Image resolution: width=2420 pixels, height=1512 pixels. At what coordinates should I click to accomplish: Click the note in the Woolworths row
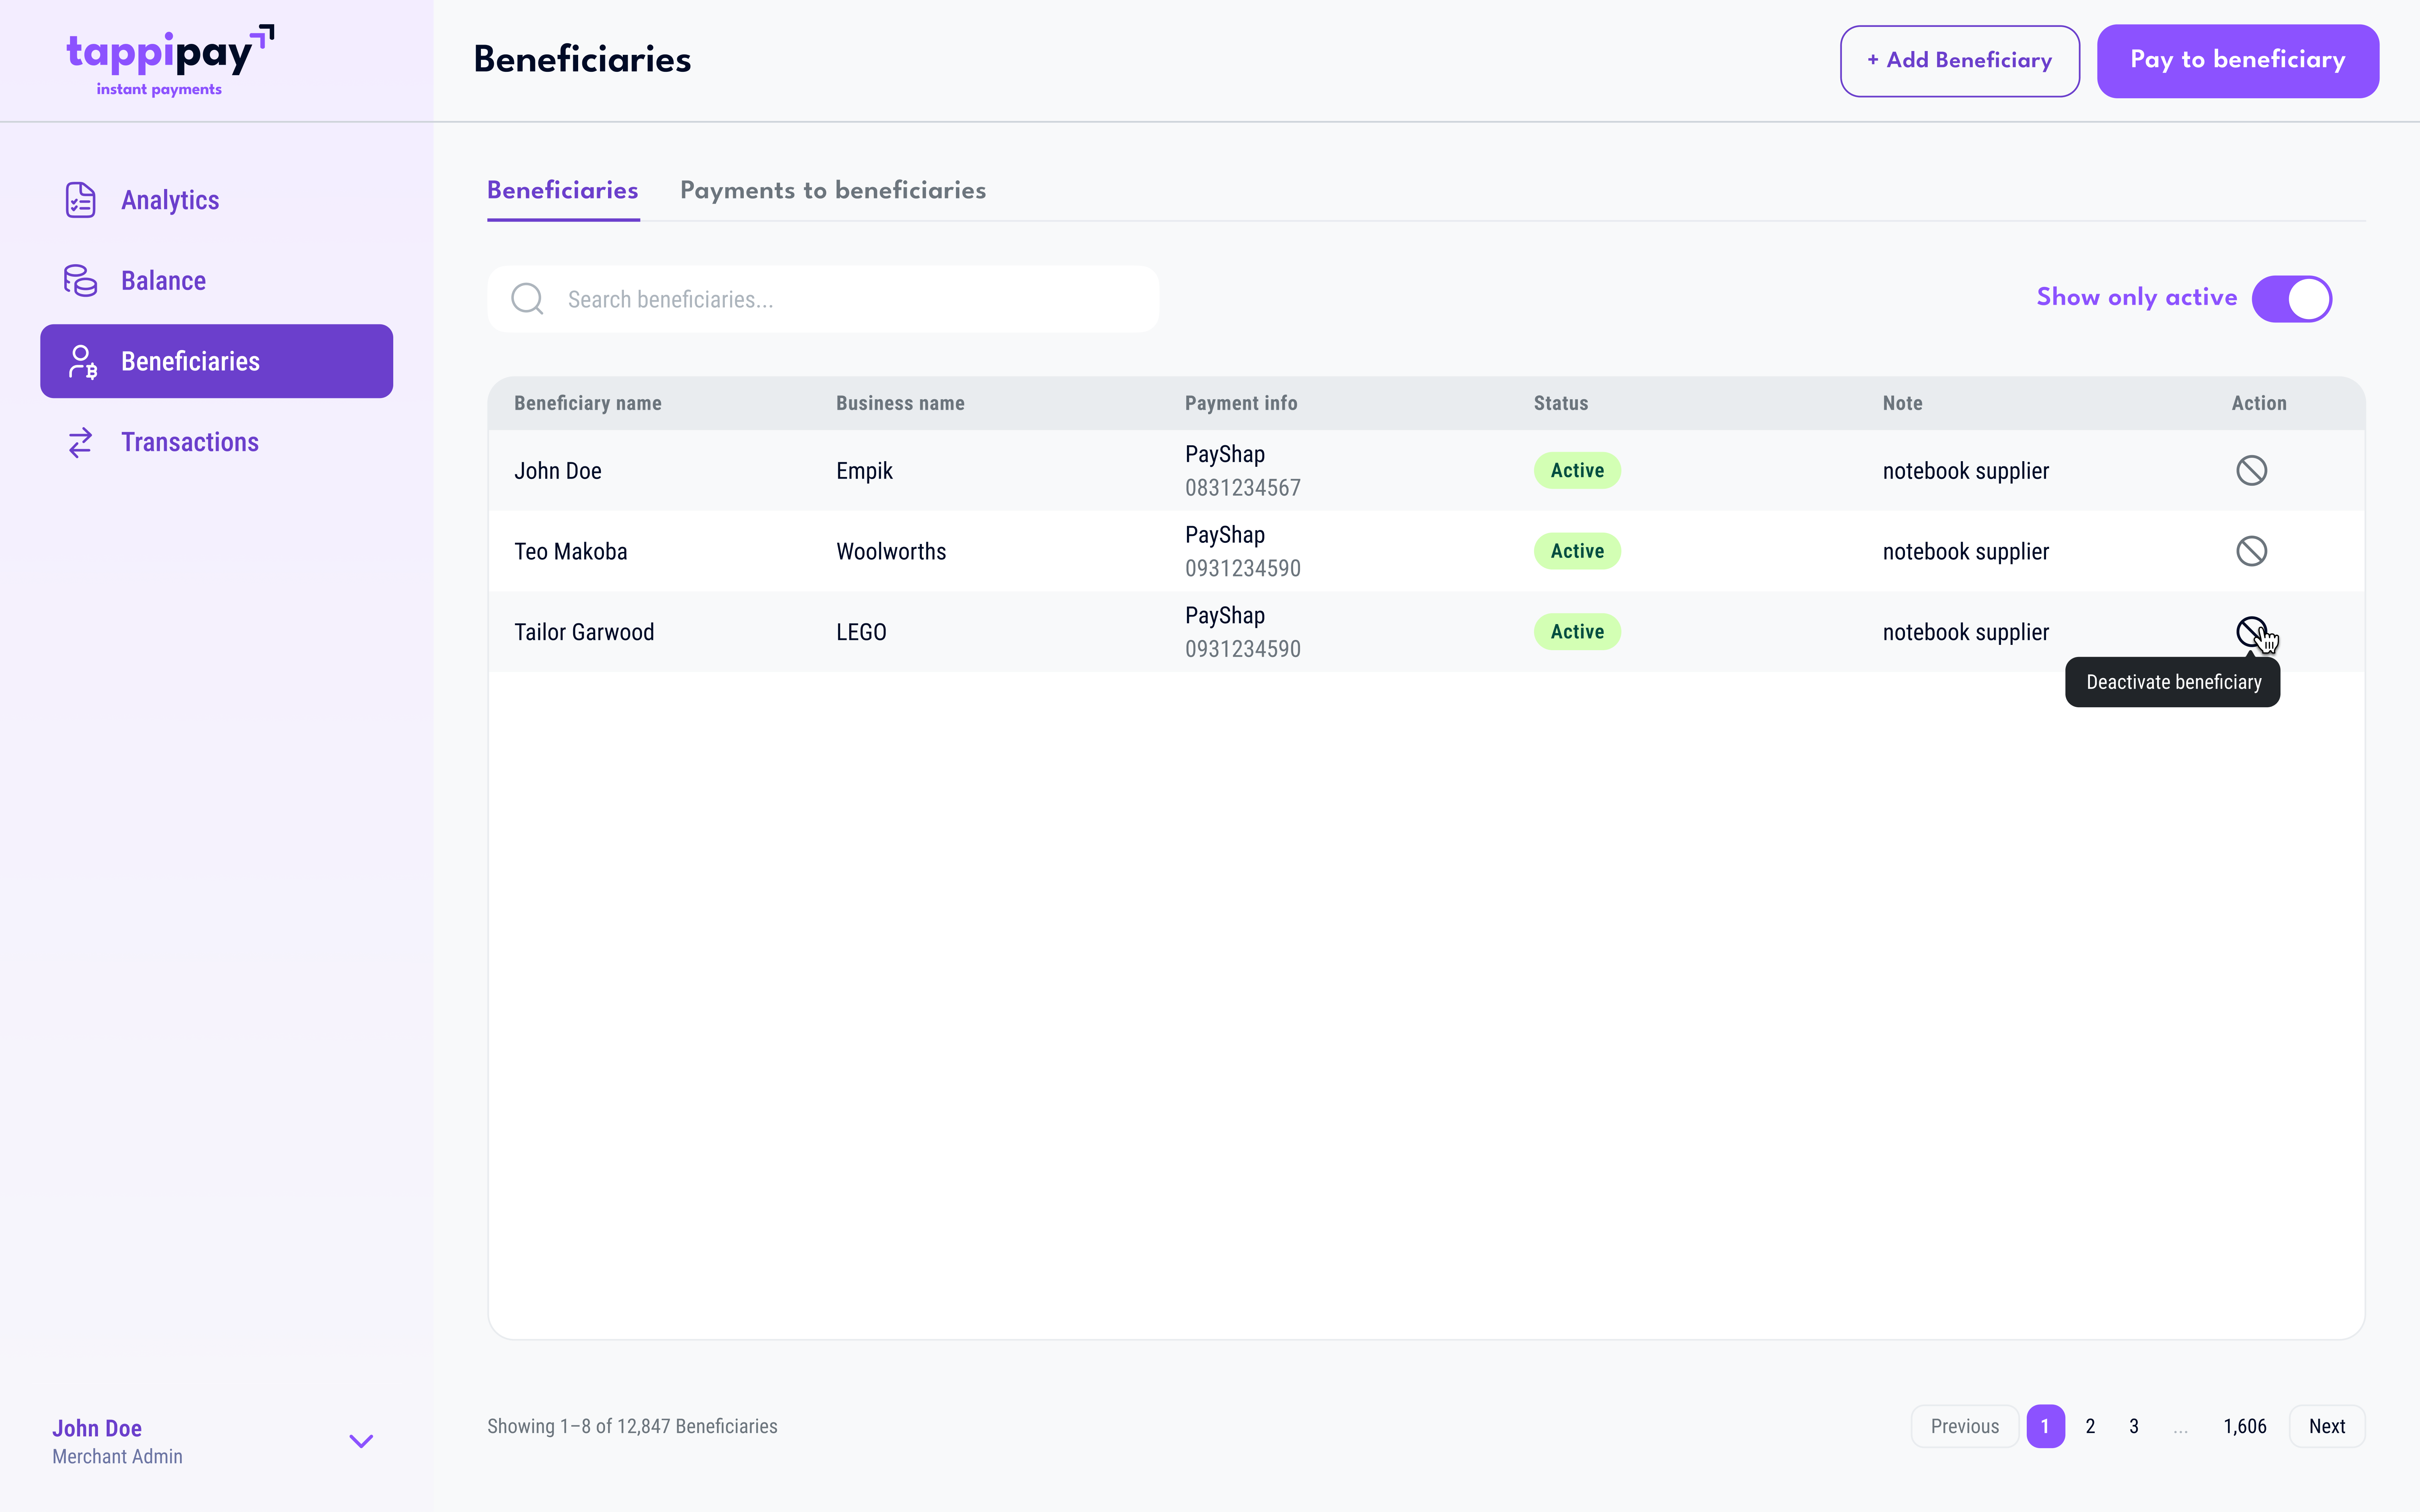[x=1965, y=551]
